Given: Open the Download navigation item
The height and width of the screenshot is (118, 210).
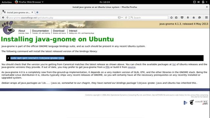Looking at the screenshot, I should click(59, 32).
